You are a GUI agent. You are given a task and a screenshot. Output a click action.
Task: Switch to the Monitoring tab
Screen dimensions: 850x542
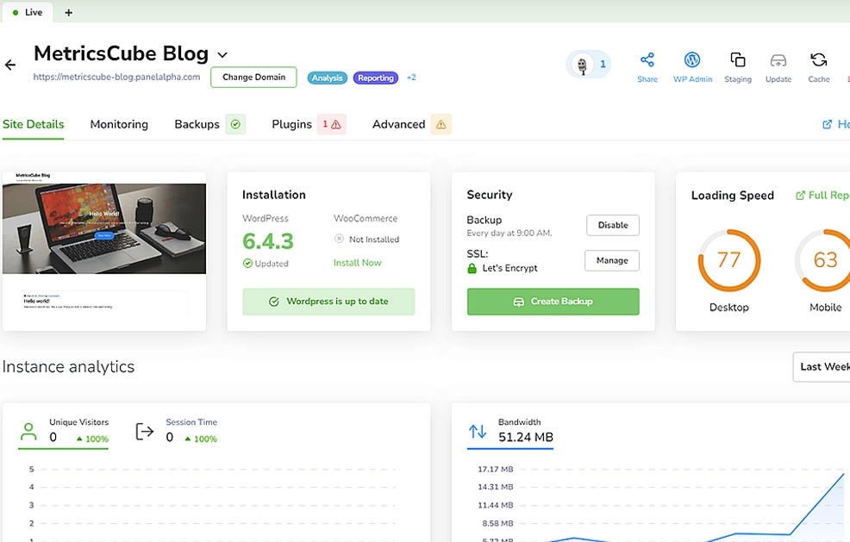(119, 124)
